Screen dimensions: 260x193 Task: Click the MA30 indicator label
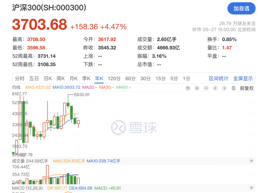106,87
